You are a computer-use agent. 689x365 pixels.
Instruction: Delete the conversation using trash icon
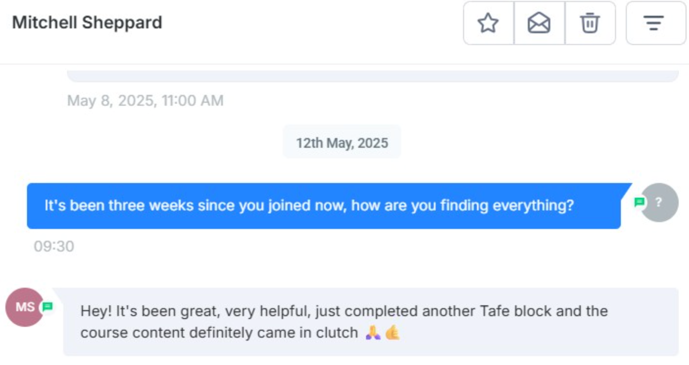click(590, 23)
